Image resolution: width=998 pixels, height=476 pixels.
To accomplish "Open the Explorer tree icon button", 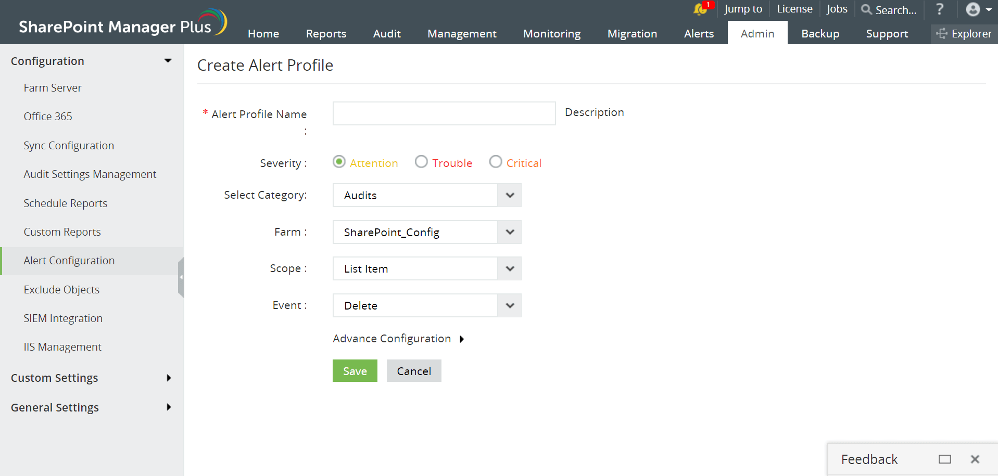I will pyautogui.click(x=964, y=34).
